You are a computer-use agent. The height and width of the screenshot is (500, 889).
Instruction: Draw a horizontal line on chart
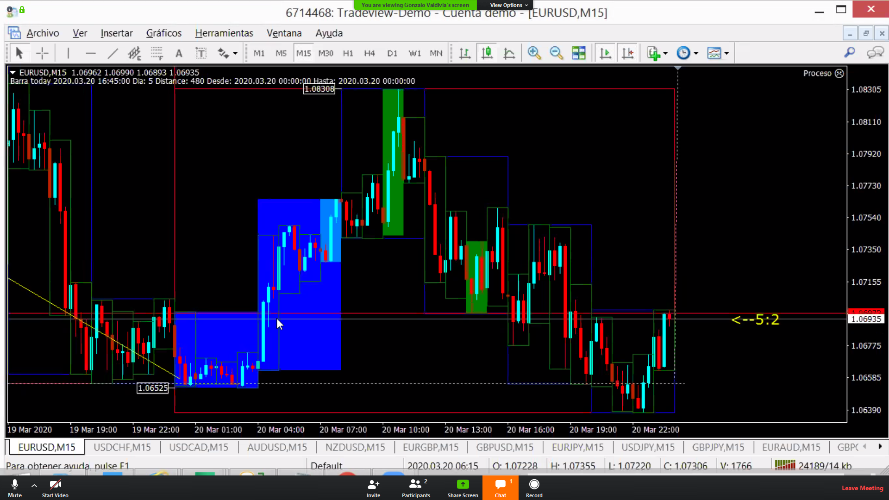(90, 53)
